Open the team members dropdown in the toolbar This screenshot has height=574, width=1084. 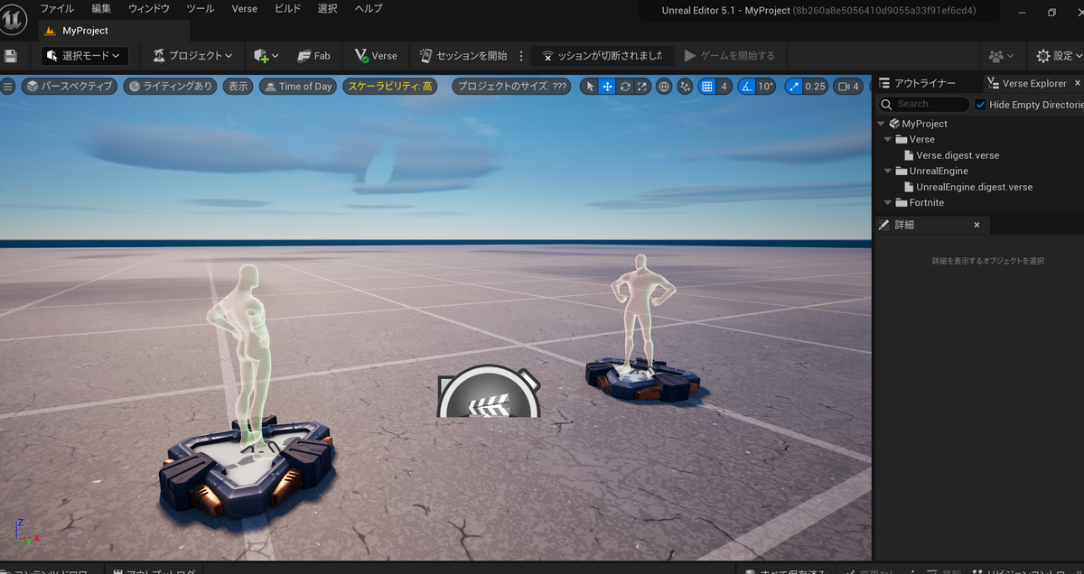1001,56
